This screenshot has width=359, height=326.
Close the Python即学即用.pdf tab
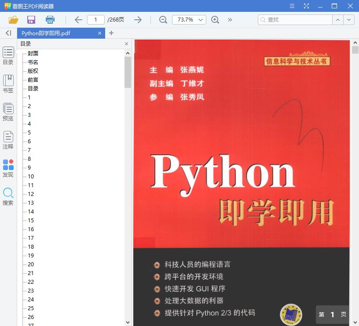point(99,33)
